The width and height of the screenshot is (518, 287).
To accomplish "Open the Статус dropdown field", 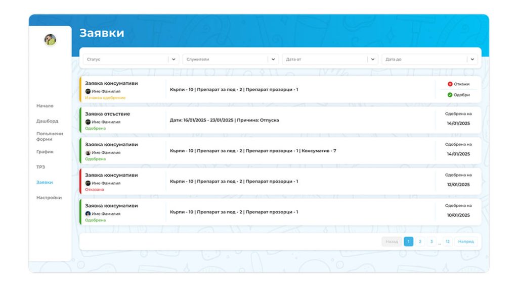I will (131, 60).
